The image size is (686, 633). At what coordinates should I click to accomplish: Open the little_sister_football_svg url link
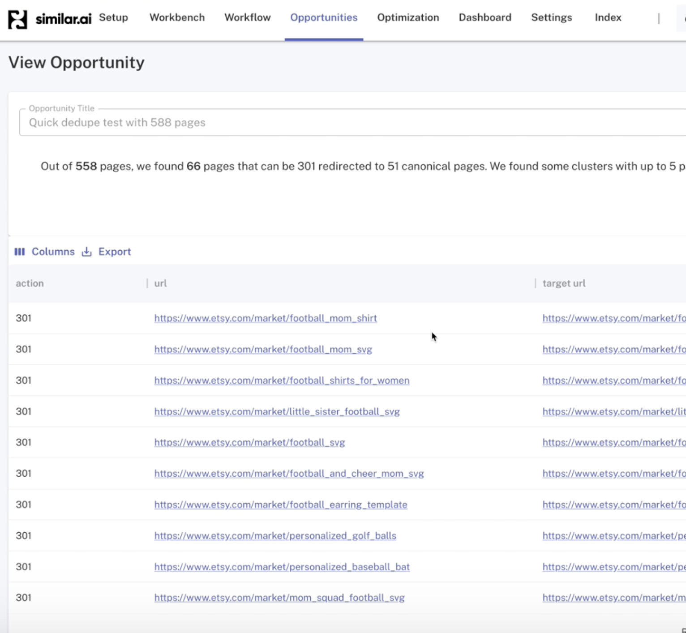(x=277, y=411)
